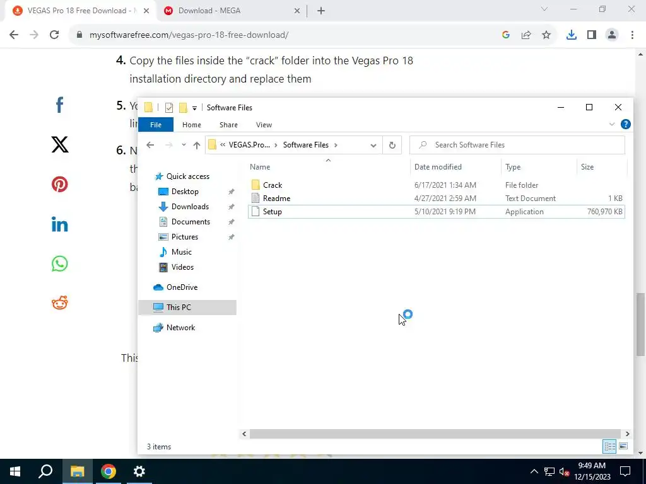Image resolution: width=646 pixels, height=484 pixels.
Task: Open Settings gear in taskbar
Action: pyautogui.click(x=139, y=471)
